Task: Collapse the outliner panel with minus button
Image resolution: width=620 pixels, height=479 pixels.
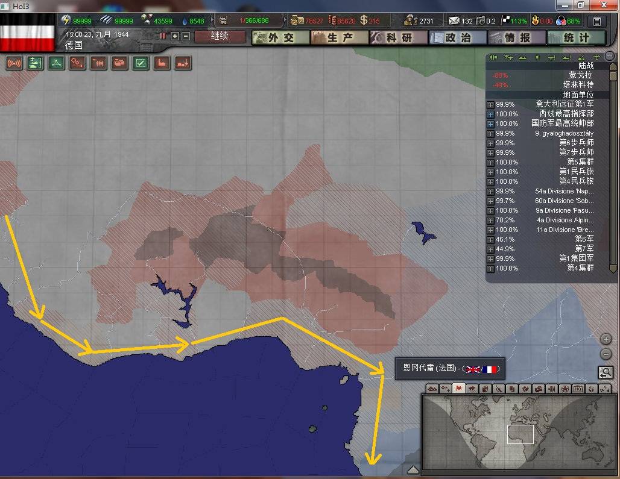Action: click(610, 56)
